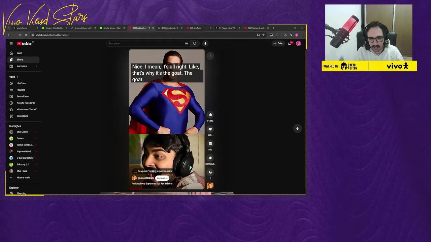The width and height of the screenshot is (431, 242).
Task: Click the Criar create button
Action: [278, 43]
